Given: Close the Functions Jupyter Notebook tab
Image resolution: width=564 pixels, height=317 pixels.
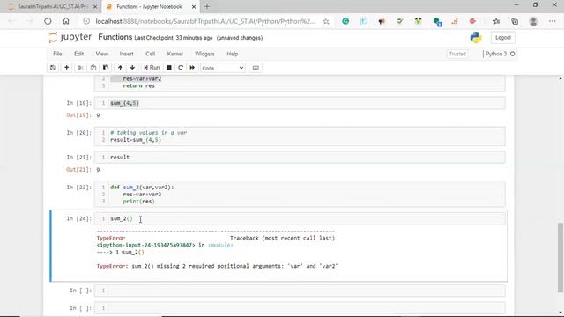Looking at the screenshot, I should point(194,7).
